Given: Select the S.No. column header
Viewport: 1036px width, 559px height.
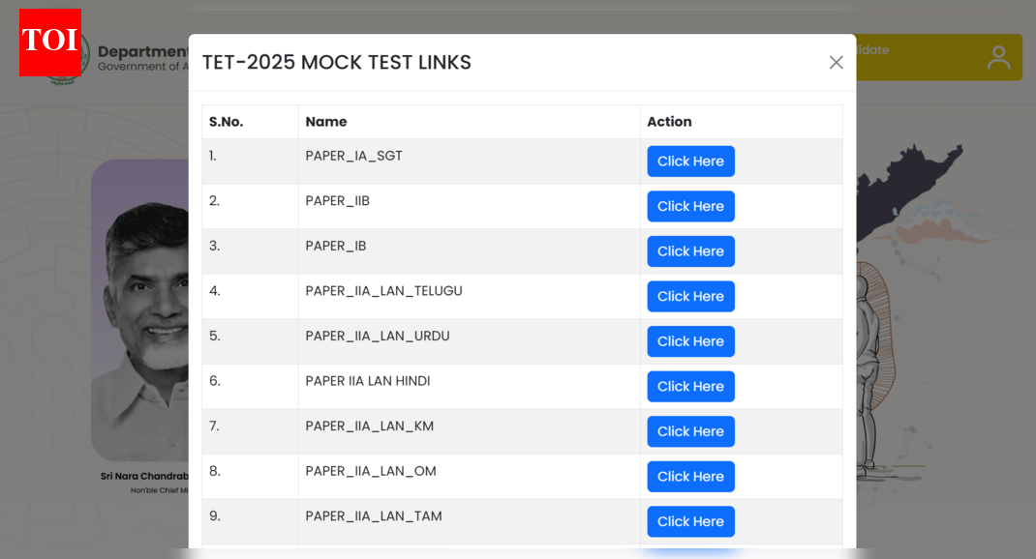Looking at the screenshot, I should pyautogui.click(x=228, y=121).
